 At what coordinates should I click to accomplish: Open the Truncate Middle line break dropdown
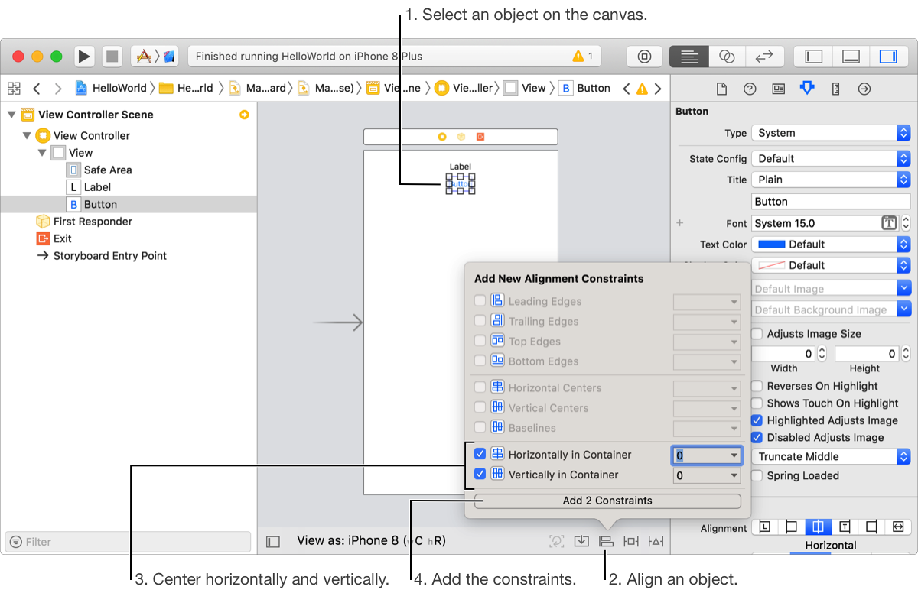[831, 456]
